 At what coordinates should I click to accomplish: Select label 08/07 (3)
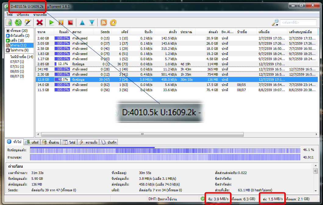tap(17, 76)
